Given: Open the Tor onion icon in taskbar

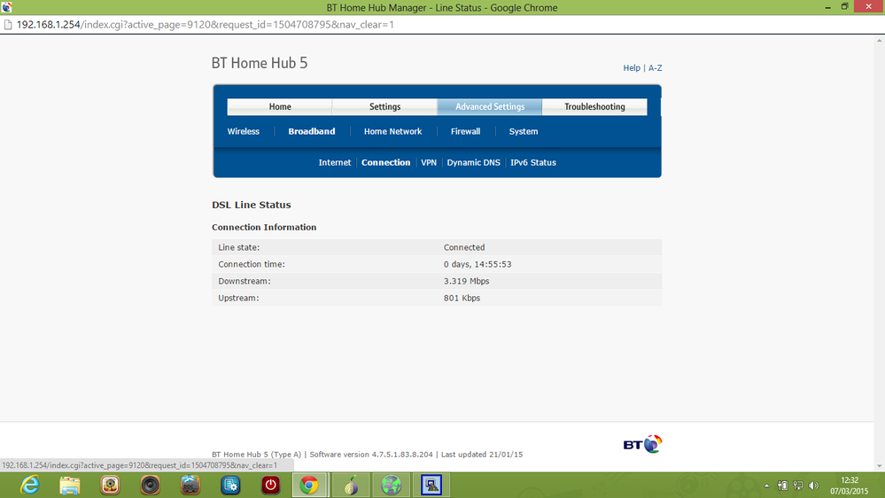Looking at the screenshot, I should pos(351,485).
